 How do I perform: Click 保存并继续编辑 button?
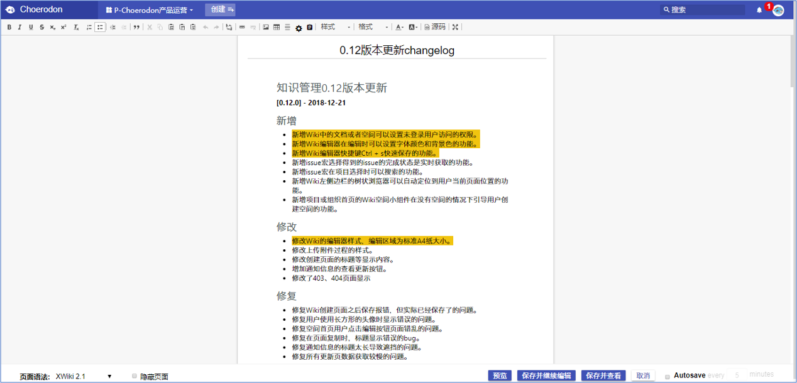(546, 375)
